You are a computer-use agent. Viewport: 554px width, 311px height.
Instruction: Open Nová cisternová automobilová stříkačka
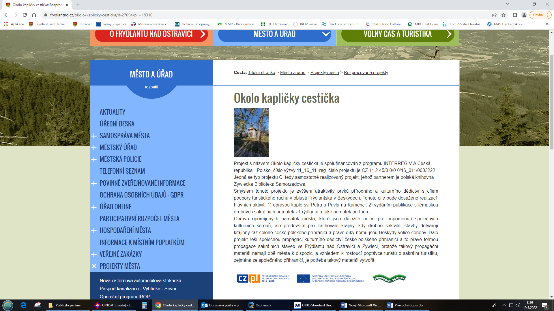pyautogui.click(x=141, y=280)
